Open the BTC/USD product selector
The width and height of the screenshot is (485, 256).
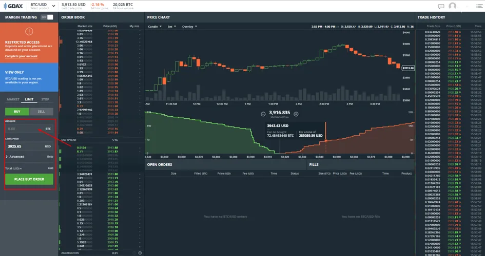click(43, 6)
